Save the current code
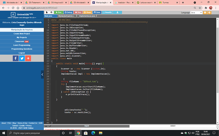 tap(97, 12)
